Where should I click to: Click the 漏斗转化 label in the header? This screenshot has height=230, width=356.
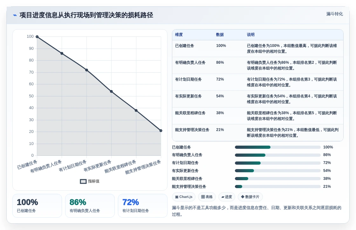[x=334, y=14]
